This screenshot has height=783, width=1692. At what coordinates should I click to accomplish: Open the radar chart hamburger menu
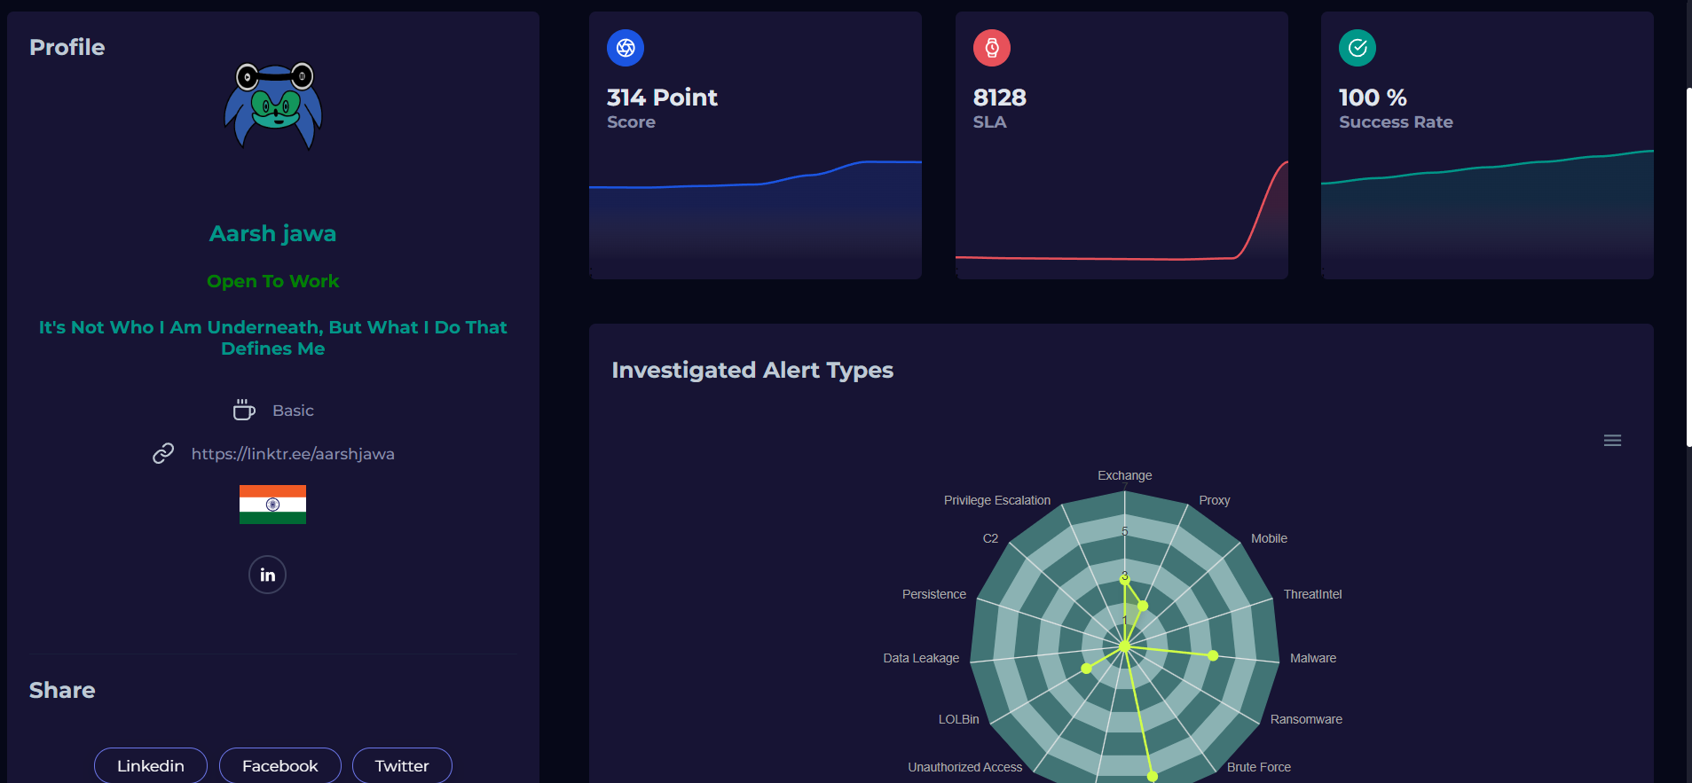tap(1612, 441)
